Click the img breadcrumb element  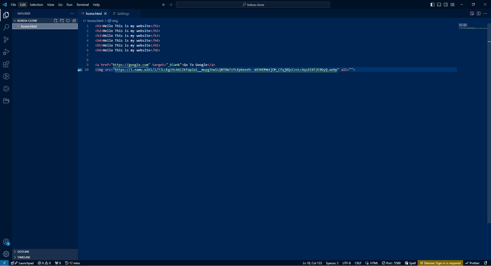113,21
